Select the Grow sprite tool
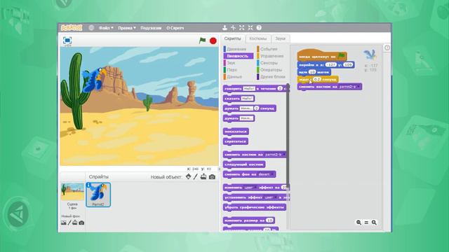Screen dimensions: 449x252 [x=242, y=28]
